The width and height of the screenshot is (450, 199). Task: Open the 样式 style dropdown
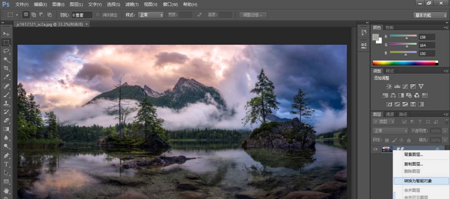point(151,15)
